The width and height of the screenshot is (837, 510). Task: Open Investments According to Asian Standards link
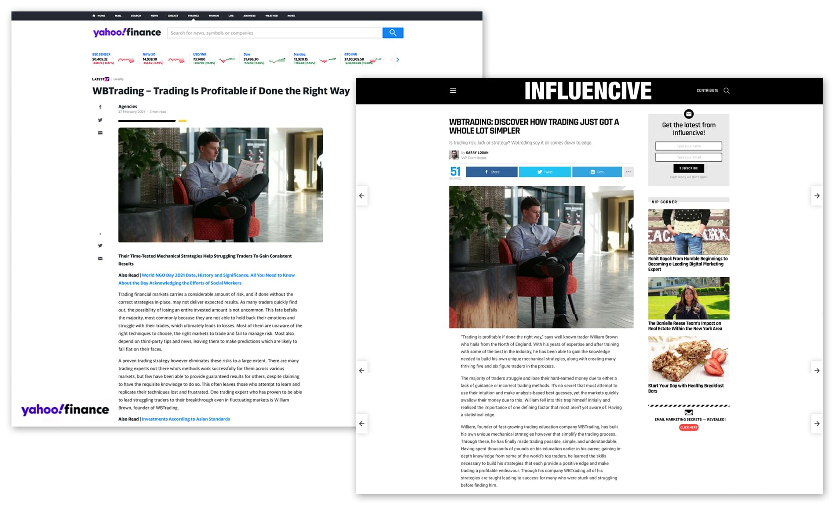[x=186, y=419]
